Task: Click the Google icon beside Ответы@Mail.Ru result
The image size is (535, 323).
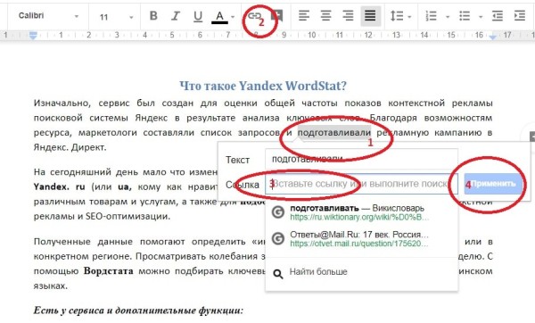Action: point(278,238)
